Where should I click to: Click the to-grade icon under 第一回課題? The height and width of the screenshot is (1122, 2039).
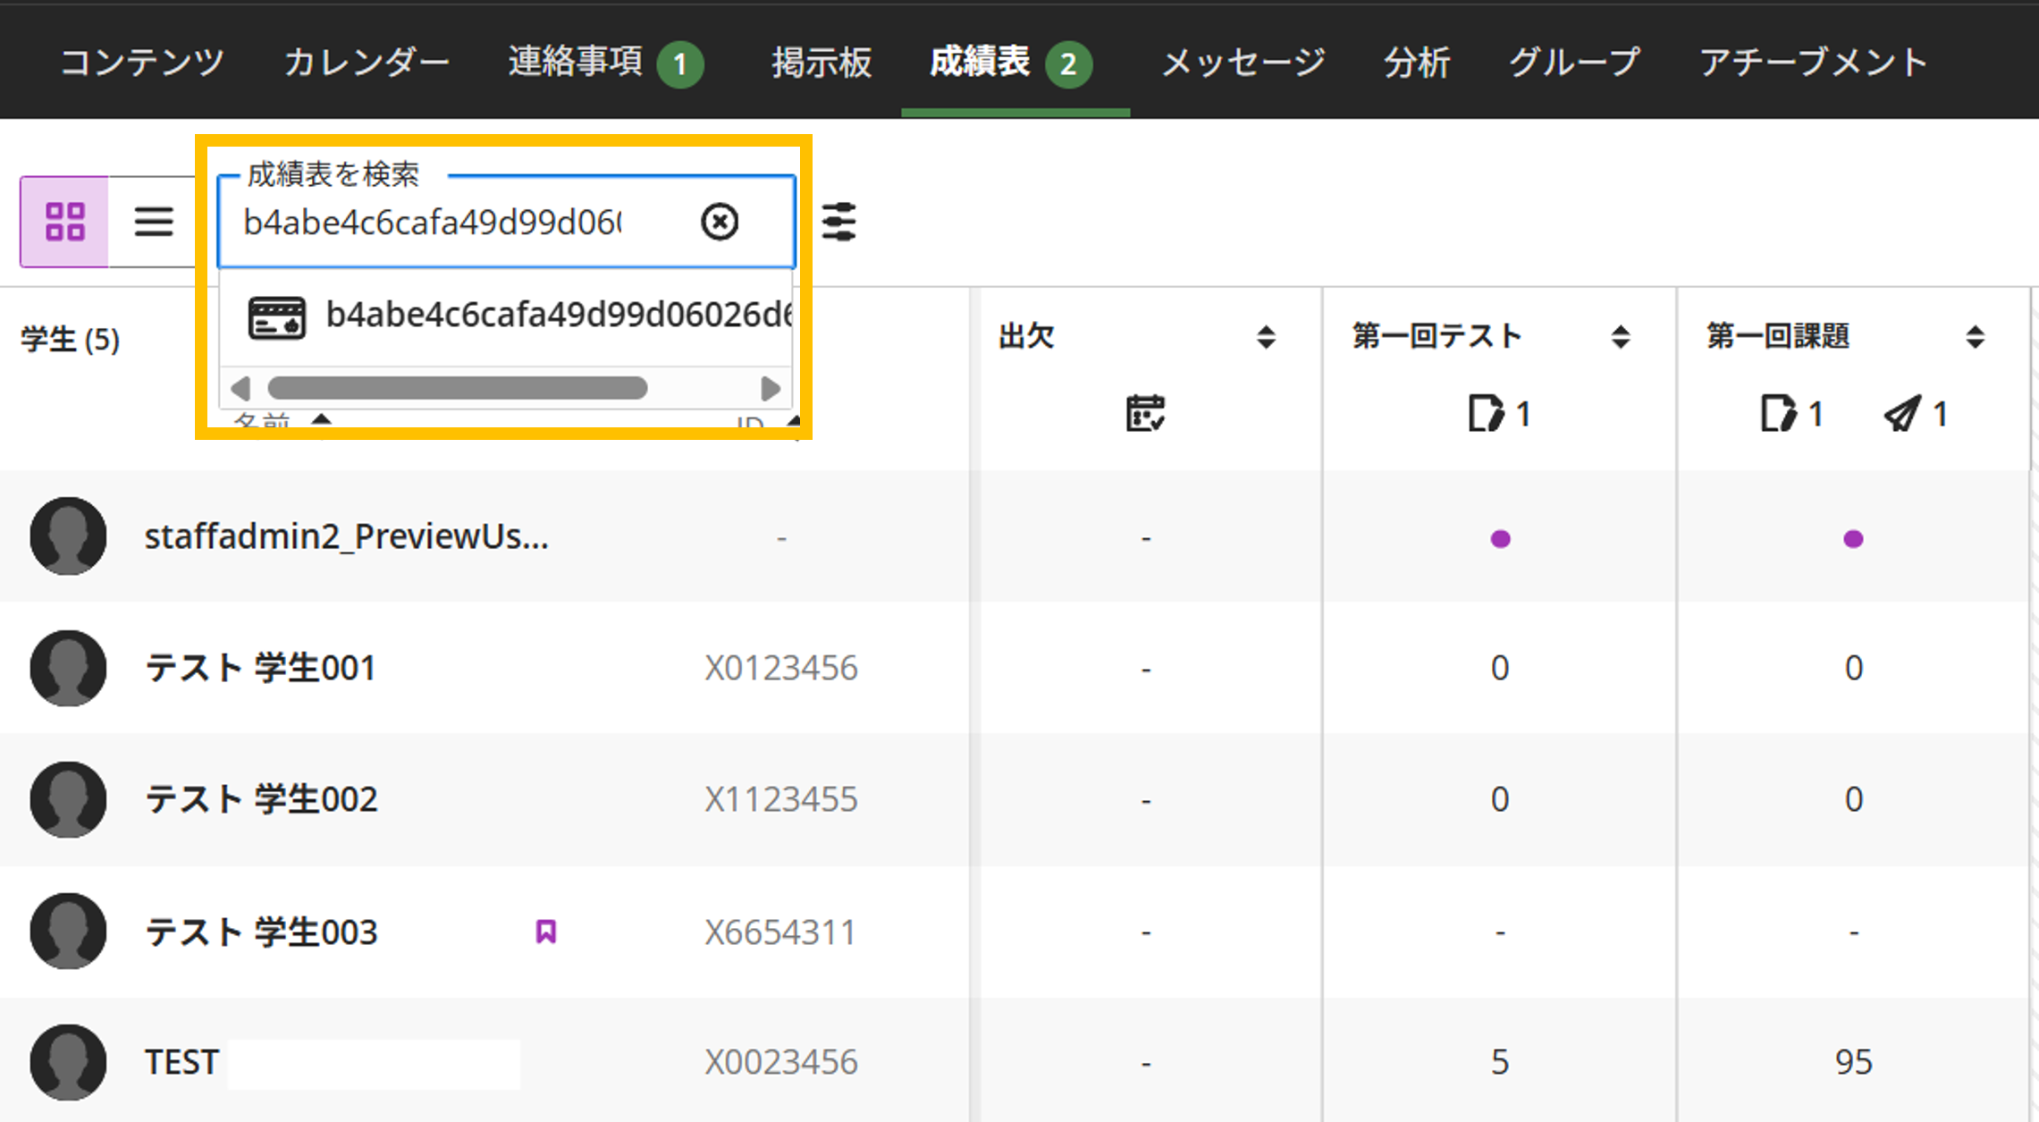(1778, 413)
